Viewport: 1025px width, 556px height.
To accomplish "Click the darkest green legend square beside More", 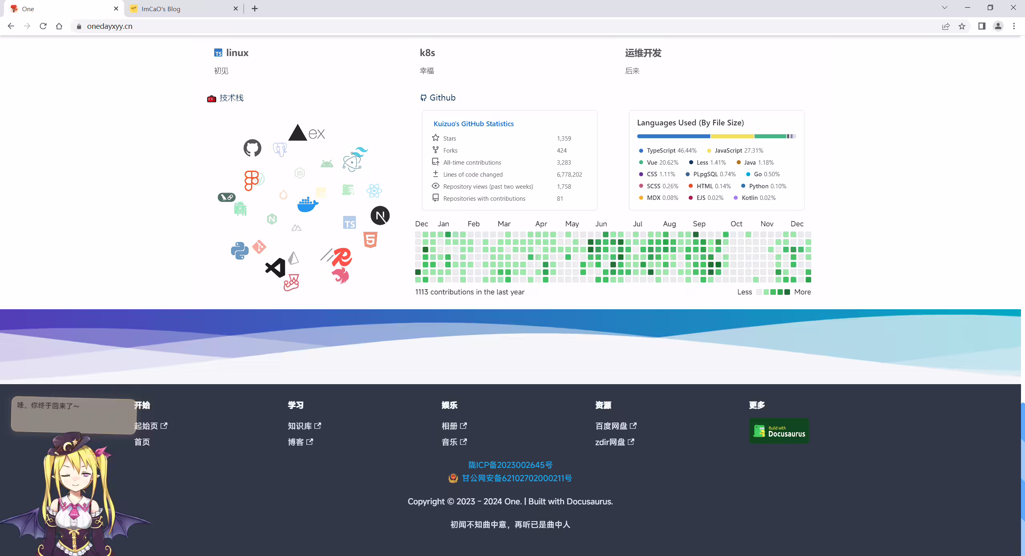I will 787,292.
